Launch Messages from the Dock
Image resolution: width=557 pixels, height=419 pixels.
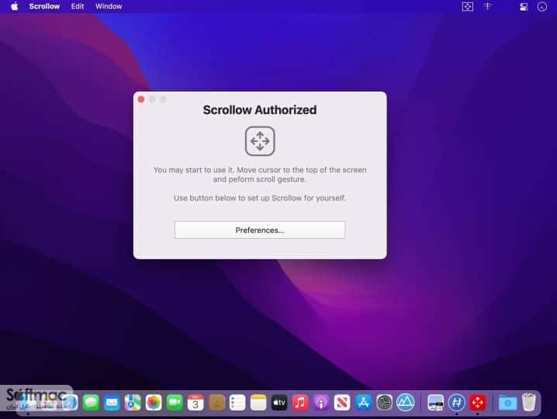[x=91, y=403]
